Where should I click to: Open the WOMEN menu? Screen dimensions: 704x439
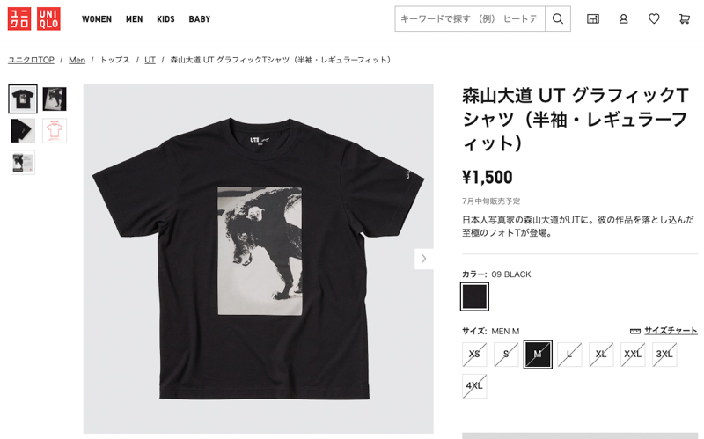(x=97, y=18)
